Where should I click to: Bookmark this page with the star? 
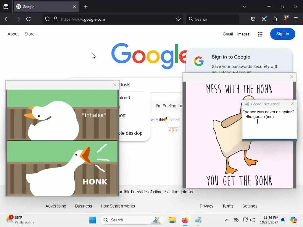(x=178, y=19)
